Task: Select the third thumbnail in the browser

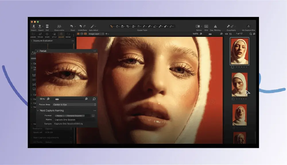Action: pyautogui.click(x=240, y=115)
